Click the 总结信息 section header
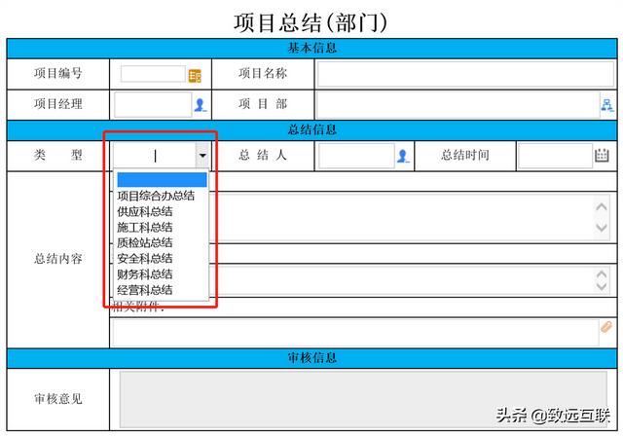The height and width of the screenshot is (436, 623). tap(311, 129)
